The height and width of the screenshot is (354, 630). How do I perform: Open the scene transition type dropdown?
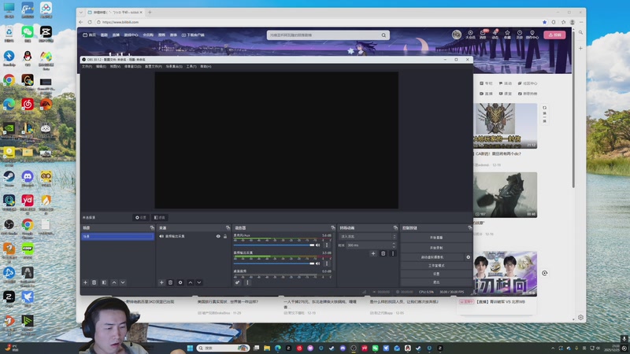point(368,237)
